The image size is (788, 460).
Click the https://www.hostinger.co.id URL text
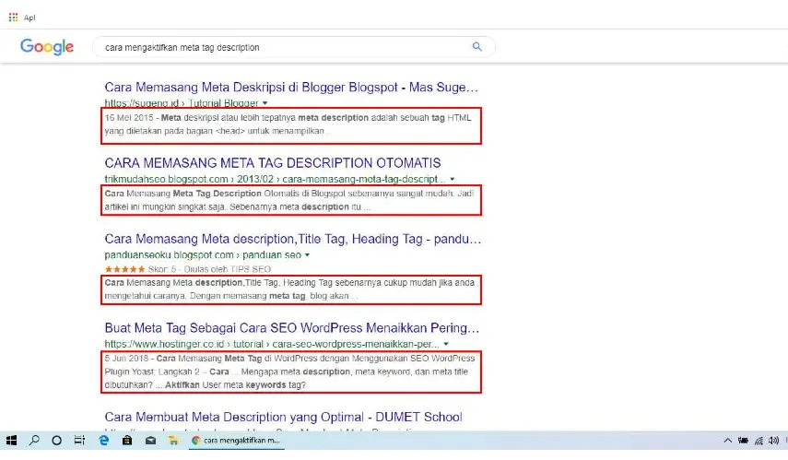(x=272, y=344)
